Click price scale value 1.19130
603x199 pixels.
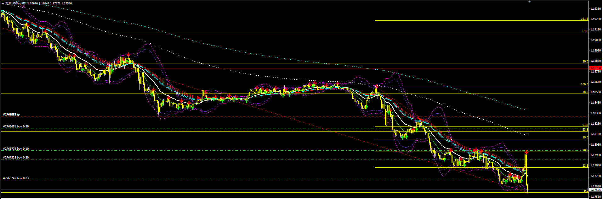point(596,30)
